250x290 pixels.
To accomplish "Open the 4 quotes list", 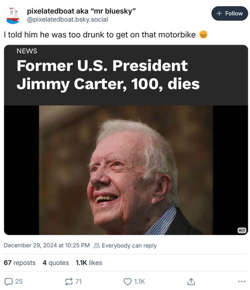I will pos(56,263).
